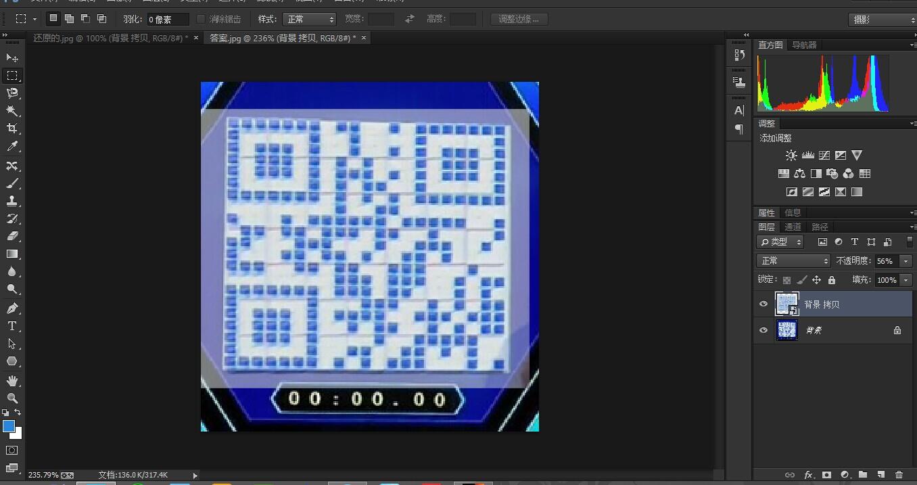Add a Curves adjustment
This screenshot has height=485, width=917.
point(824,156)
